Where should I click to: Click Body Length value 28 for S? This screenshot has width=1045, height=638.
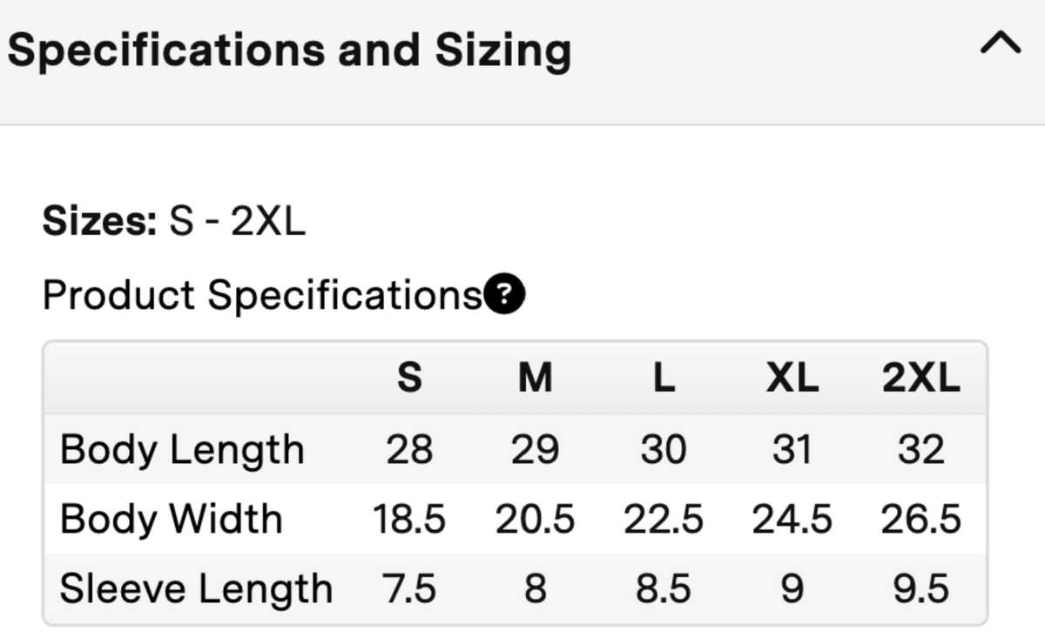(x=409, y=450)
